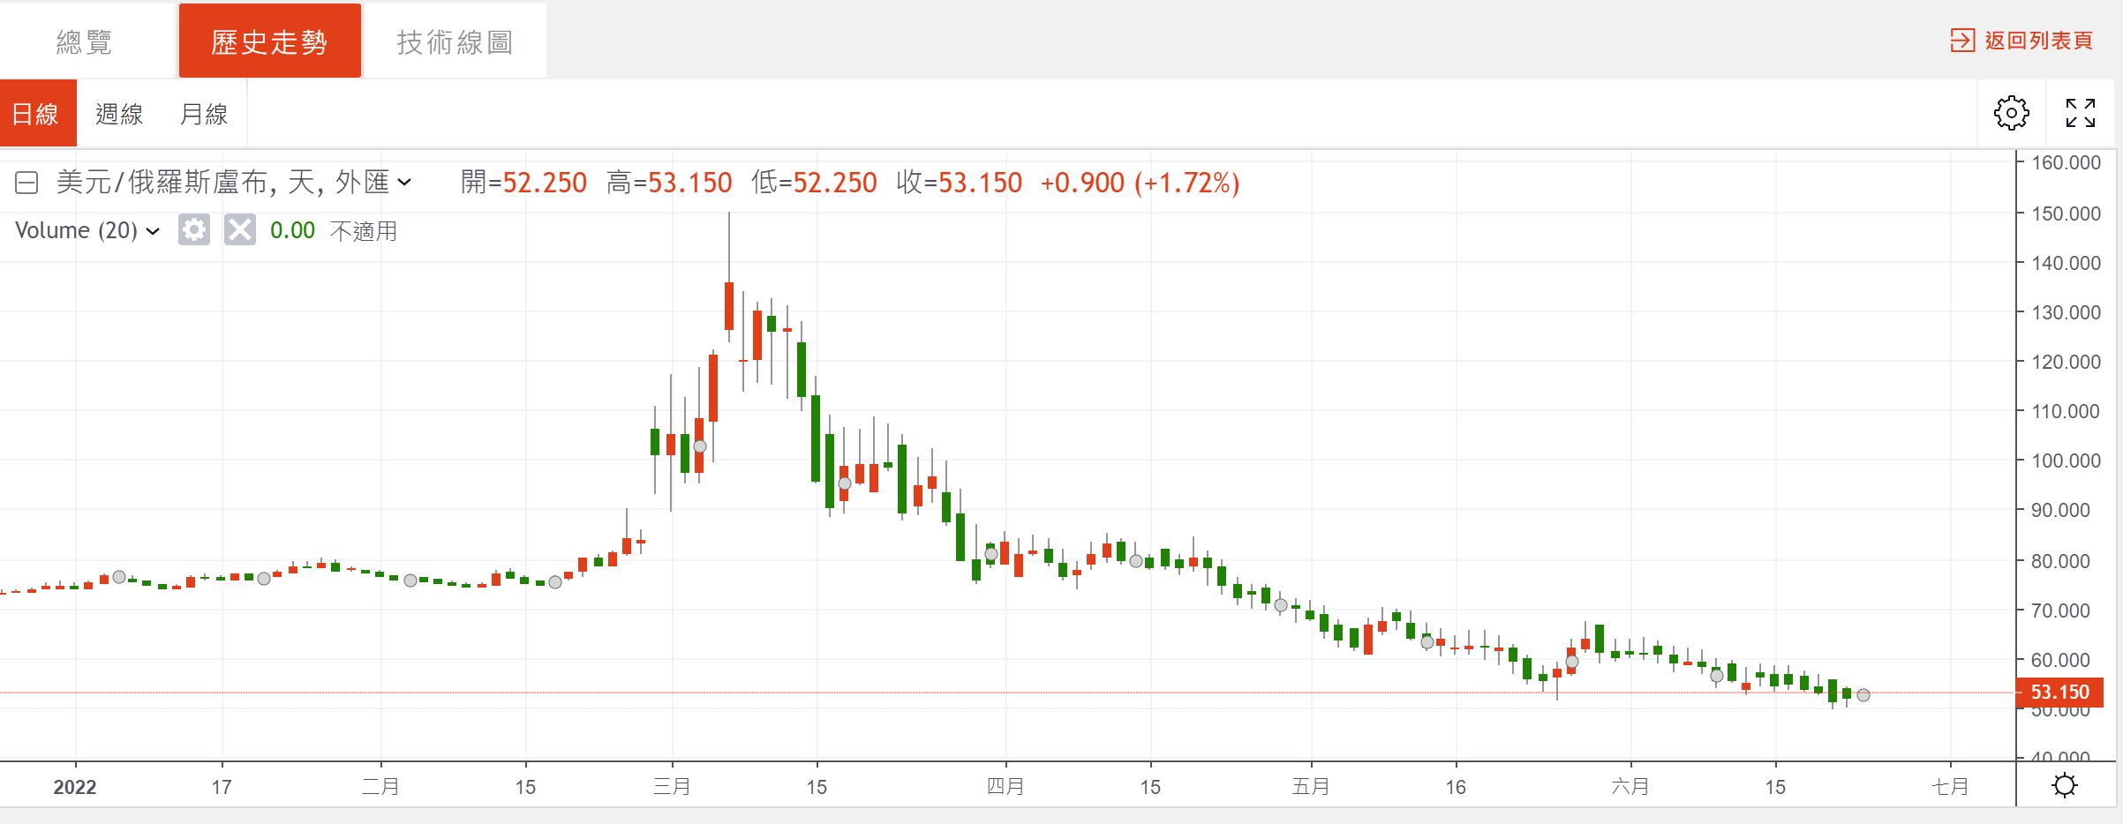
Task: Switch to 總覽 tab
Action: [85, 41]
